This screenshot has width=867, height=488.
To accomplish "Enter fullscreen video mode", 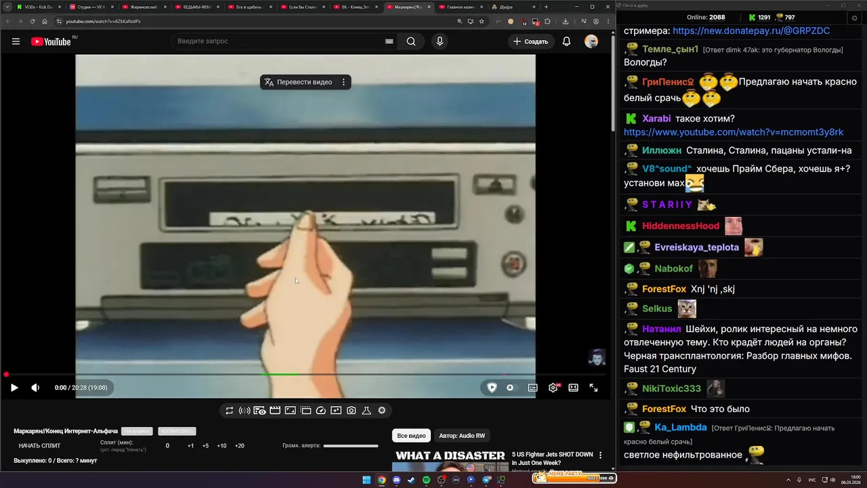I will 593,388.
